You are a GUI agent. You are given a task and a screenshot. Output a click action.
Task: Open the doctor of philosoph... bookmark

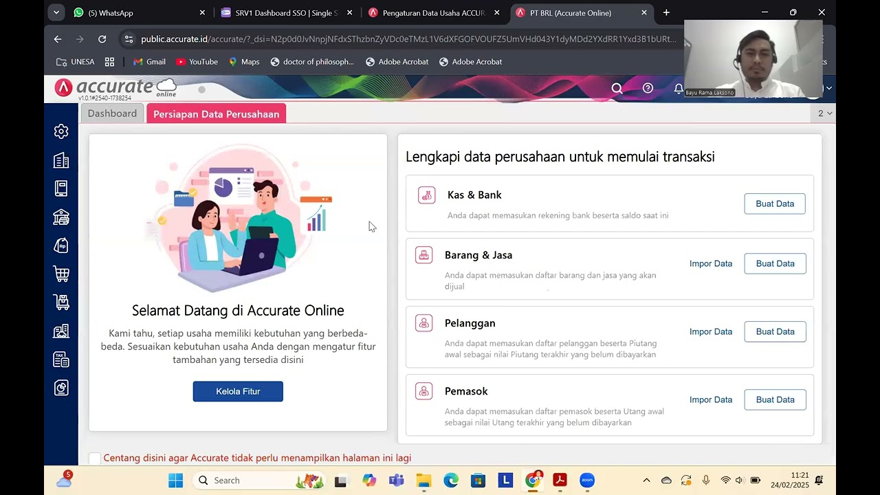[x=312, y=62]
